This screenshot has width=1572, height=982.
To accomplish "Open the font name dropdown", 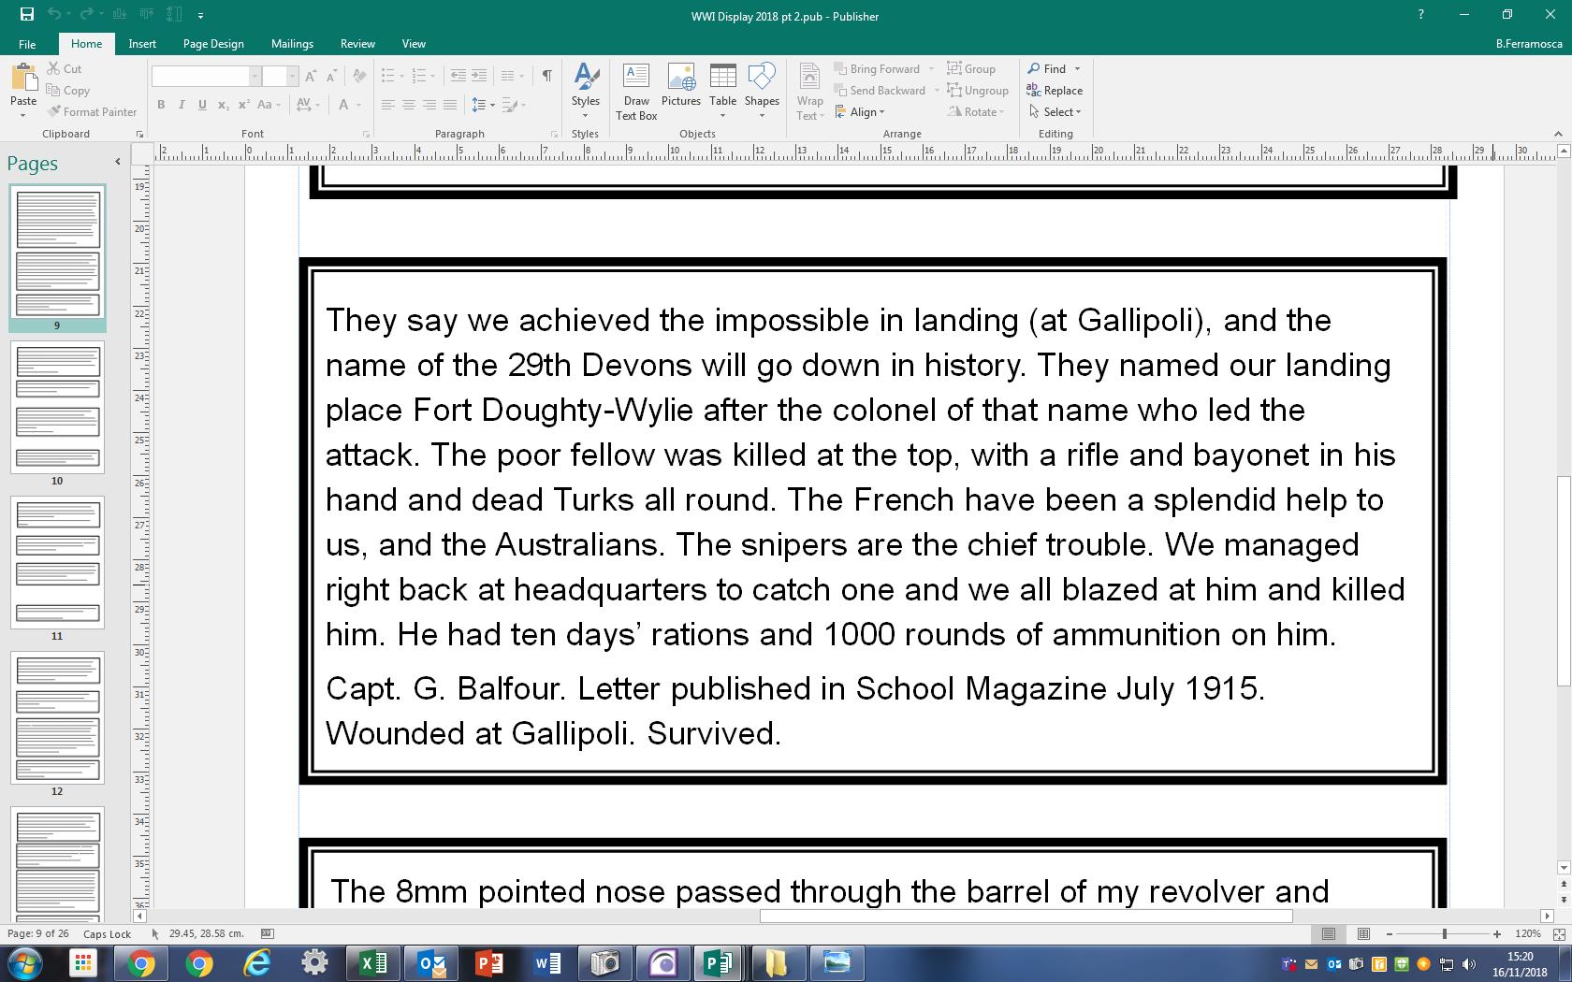I will pos(255,76).
